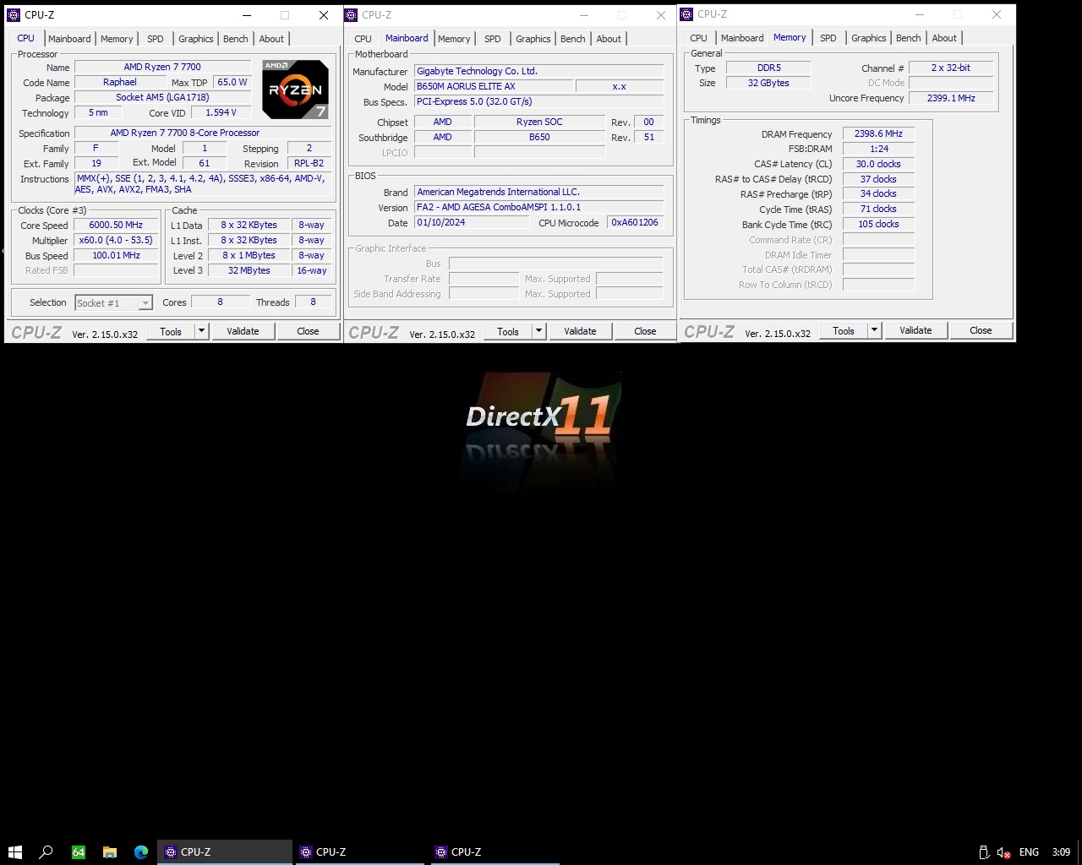Screen dimensions: 1082x865
Task: Select CPU tab in Memory window
Action: tap(699, 38)
